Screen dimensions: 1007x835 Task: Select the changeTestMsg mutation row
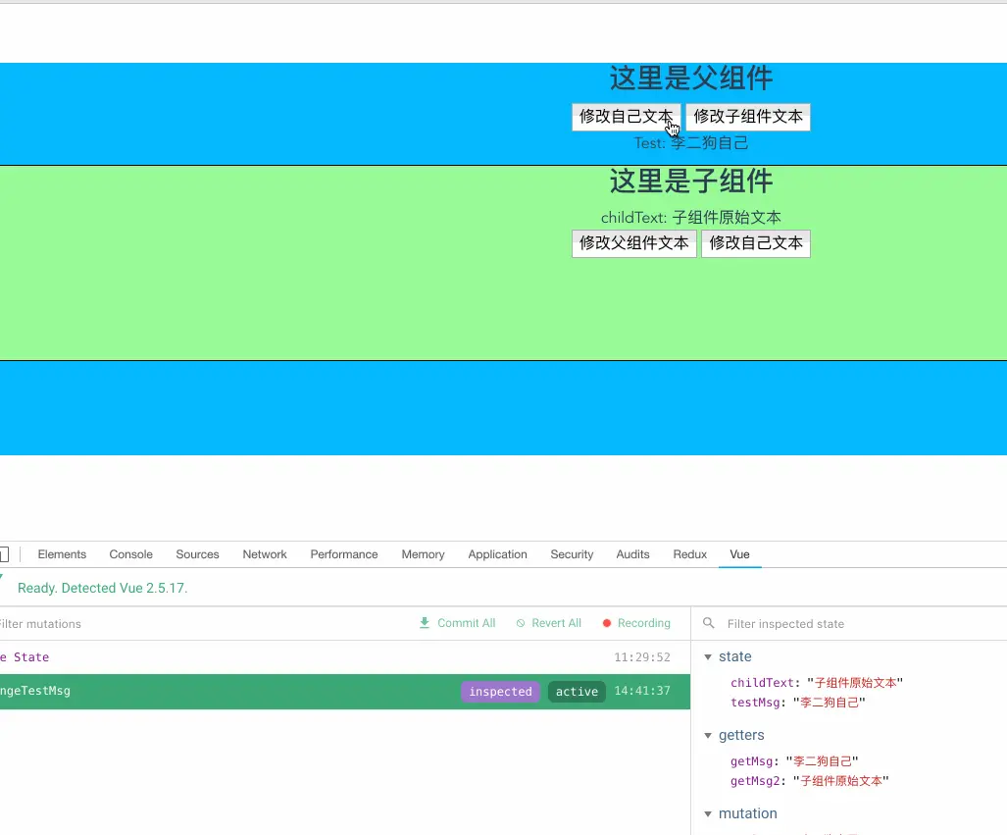coord(345,691)
